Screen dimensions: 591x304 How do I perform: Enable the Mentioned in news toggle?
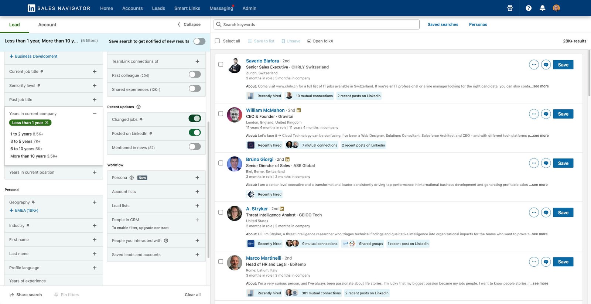pos(195,147)
